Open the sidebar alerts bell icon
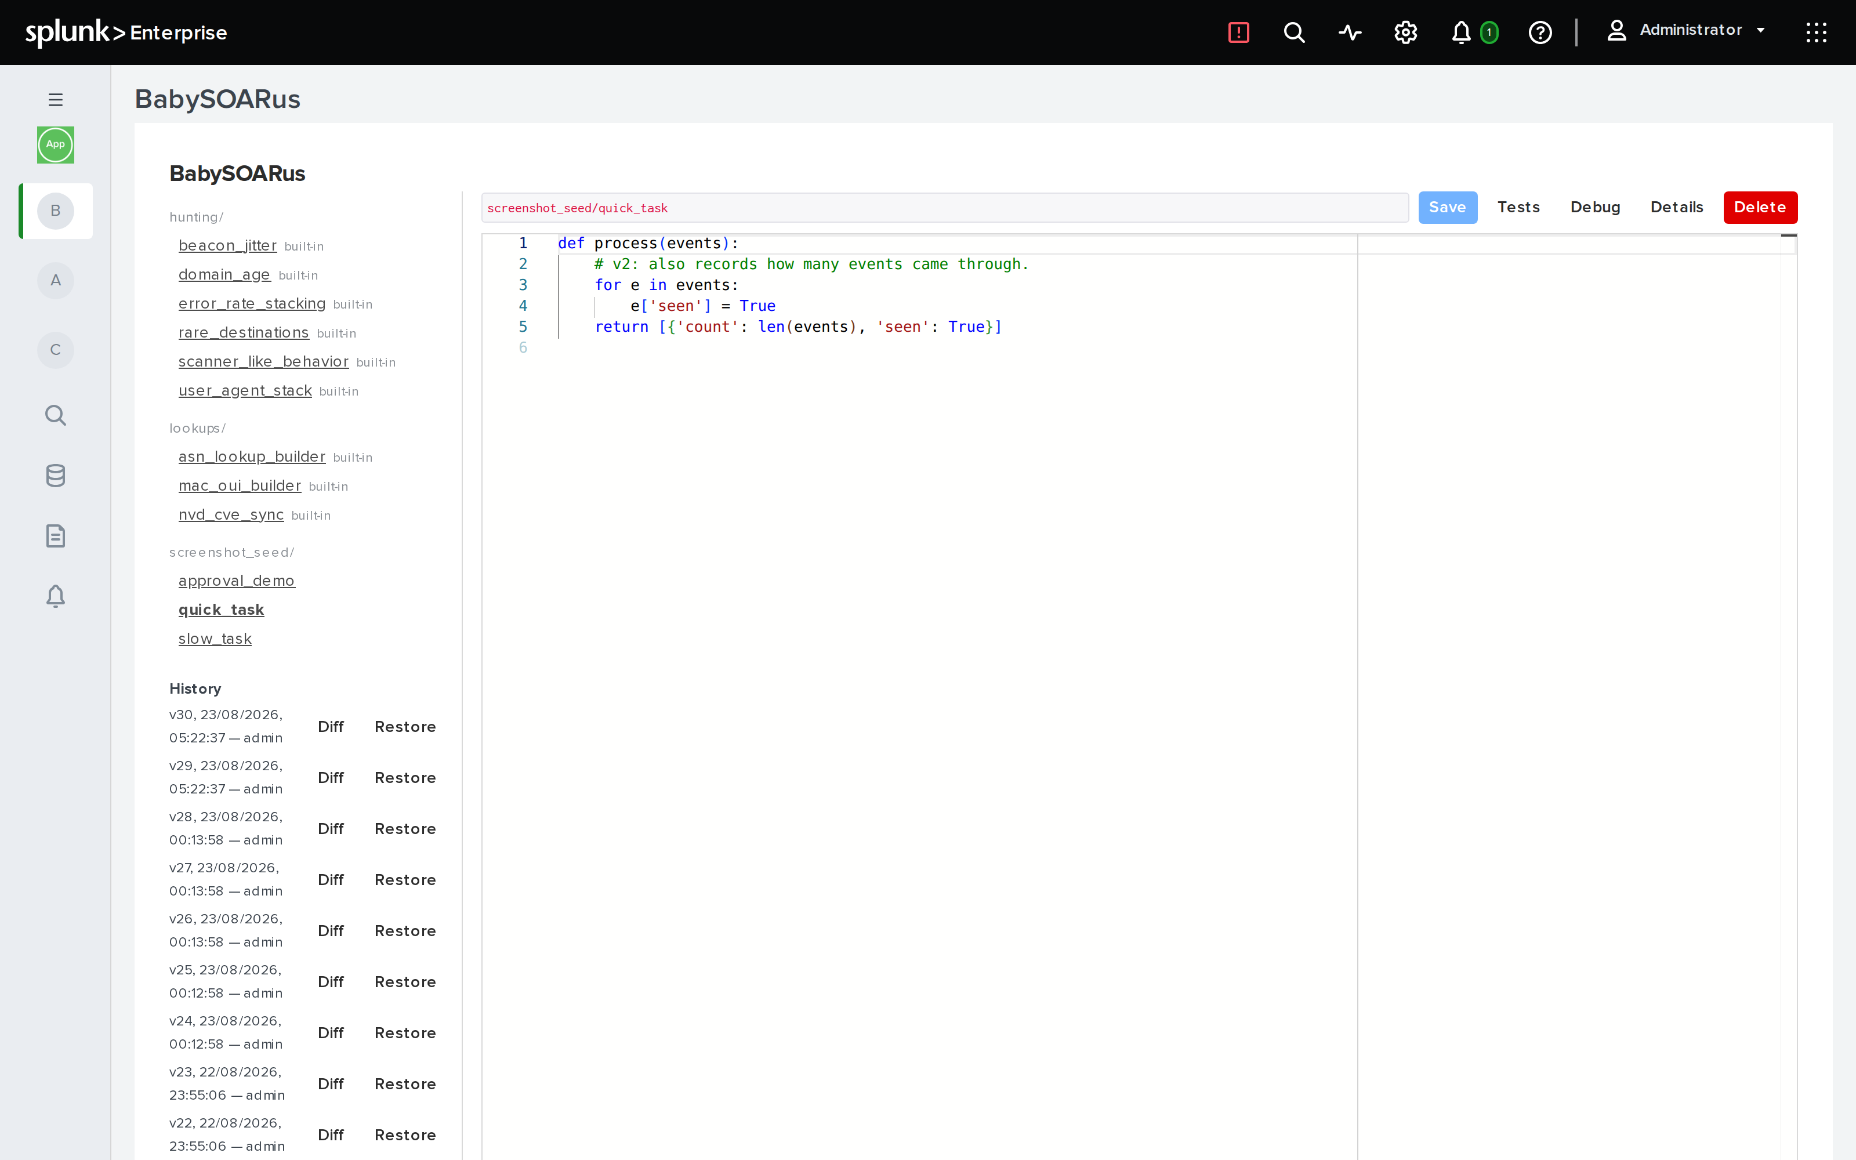 [55, 596]
